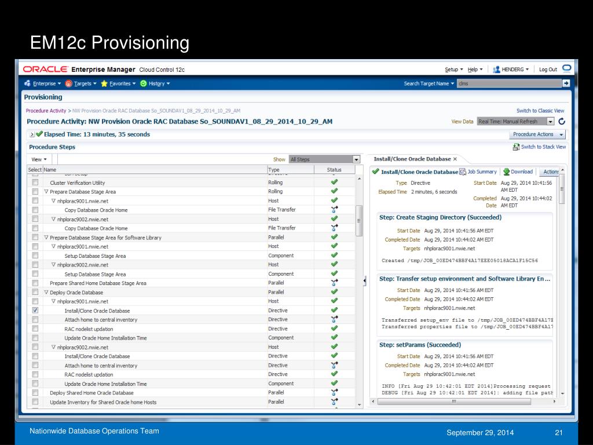Open the Setup menu

tap(454, 70)
